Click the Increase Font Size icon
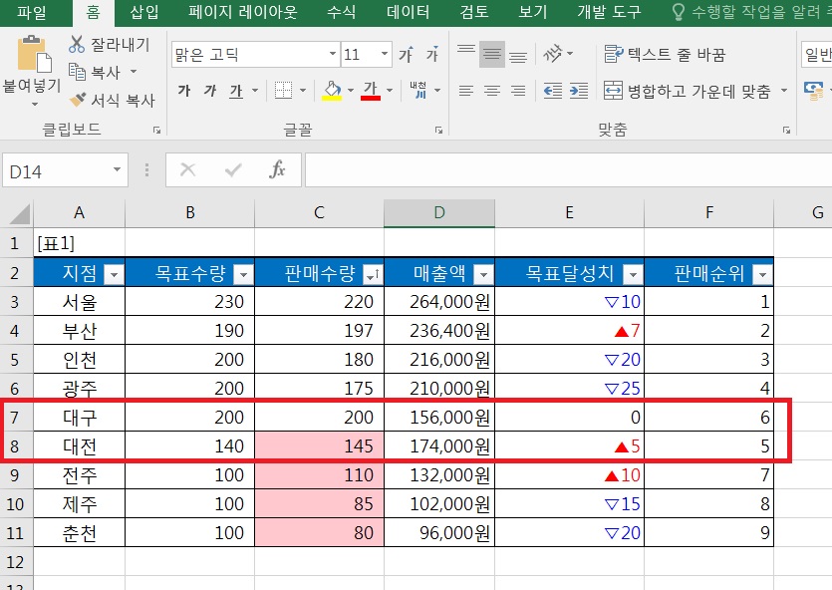The width and height of the screenshot is (832, 590). [407, 55]
